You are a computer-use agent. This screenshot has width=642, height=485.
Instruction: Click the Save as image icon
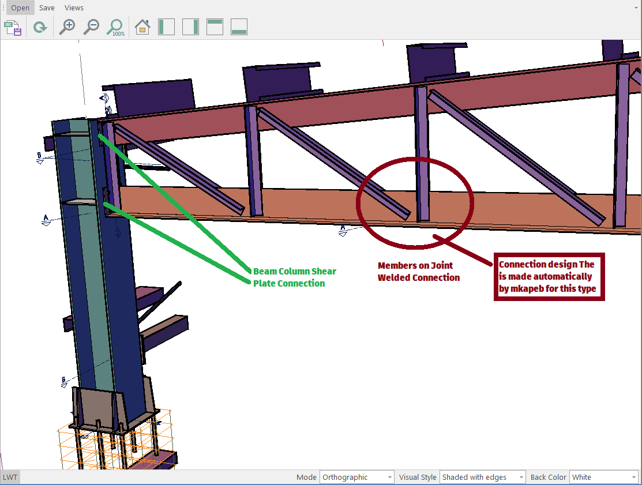(x=13, y=27)
